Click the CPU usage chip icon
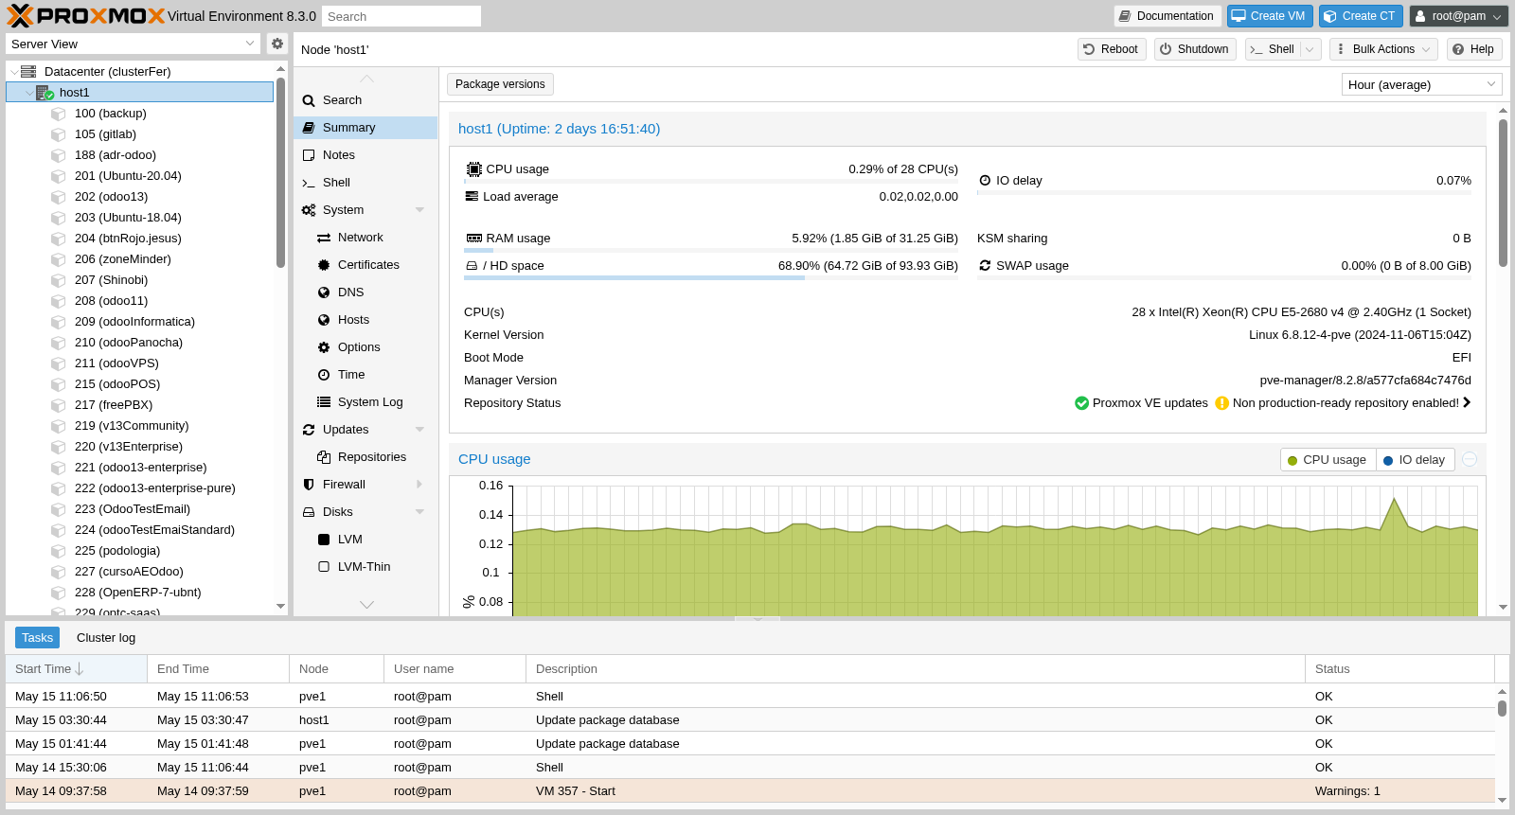 [x=473, y=169]
